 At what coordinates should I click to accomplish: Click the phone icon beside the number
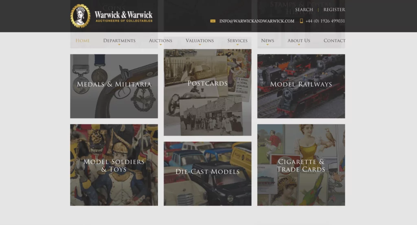[301, 21]
